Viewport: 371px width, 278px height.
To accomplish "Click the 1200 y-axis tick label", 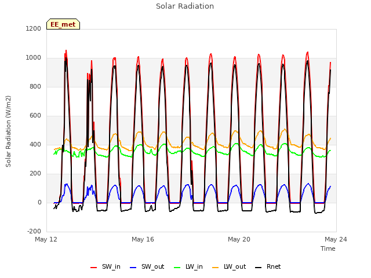I will 34,29.
